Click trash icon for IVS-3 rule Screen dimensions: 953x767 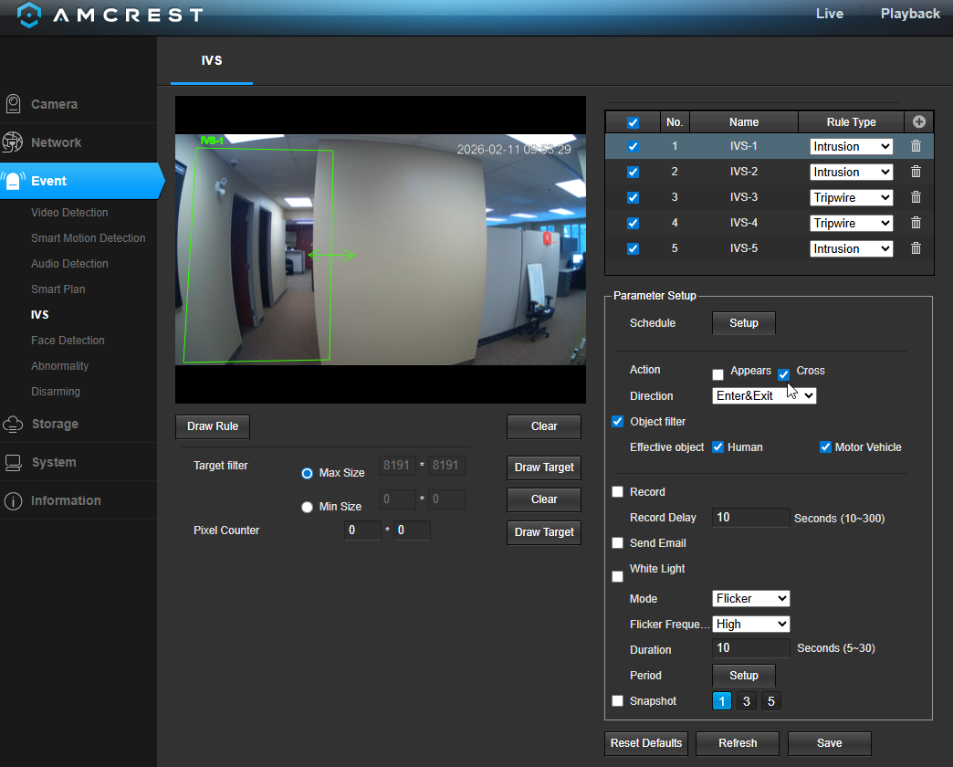[x=916, y=197]
